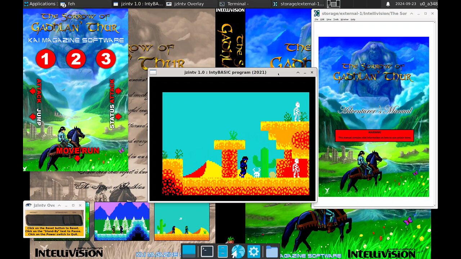Screen dimensions: 461x259
Task: Open the File menu in the manual viewer
Action: click(317, 19)
